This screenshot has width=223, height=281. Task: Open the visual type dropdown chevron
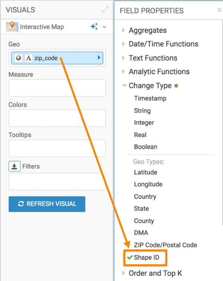tap(104, 27)
